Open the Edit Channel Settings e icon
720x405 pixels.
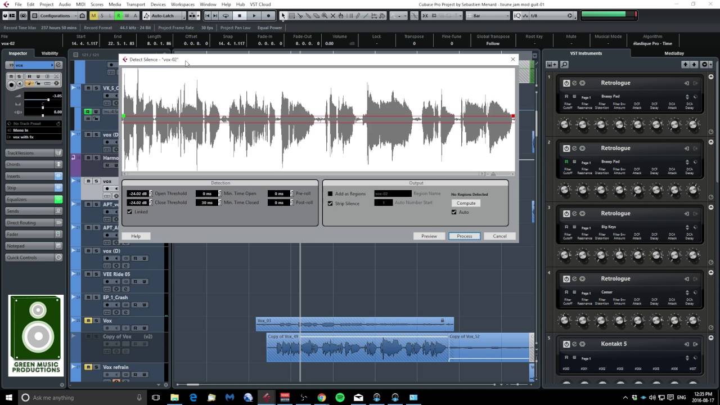58,65
